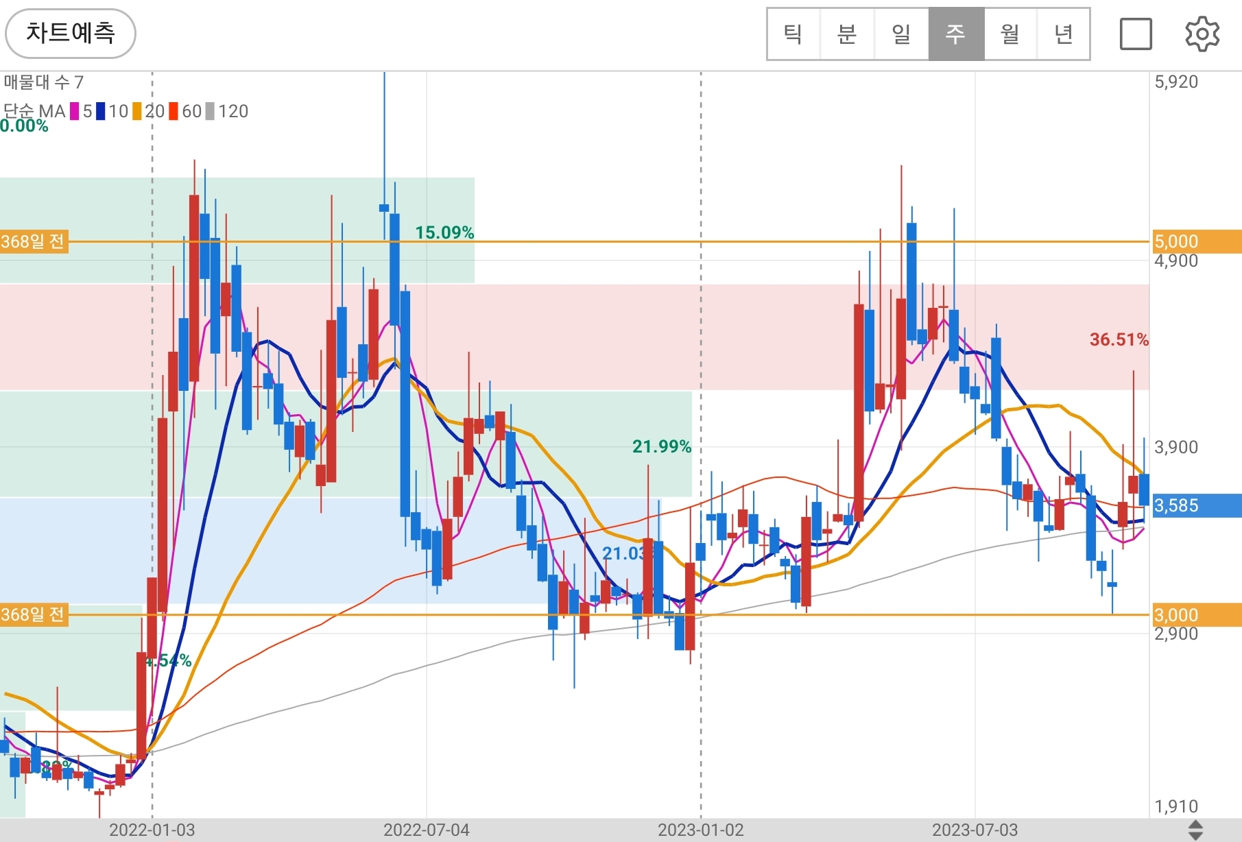Click the 1,910 price axis label

pos(1176,806)
